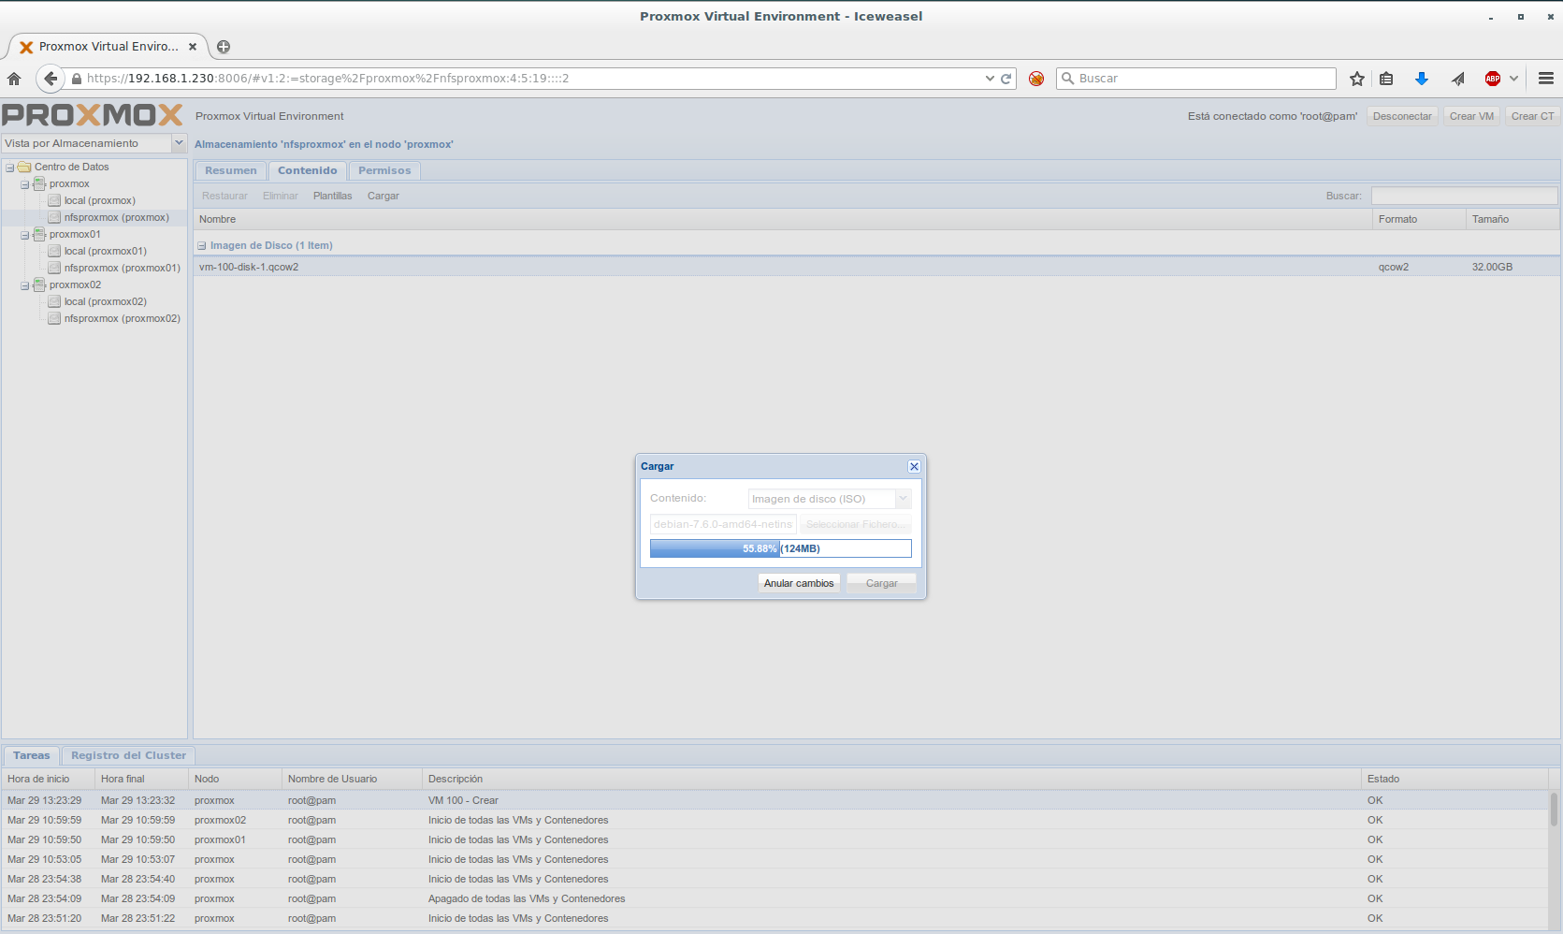Click the browser back arrow
The height and width of the screenshot is (934, 1563).
point(51,79)
